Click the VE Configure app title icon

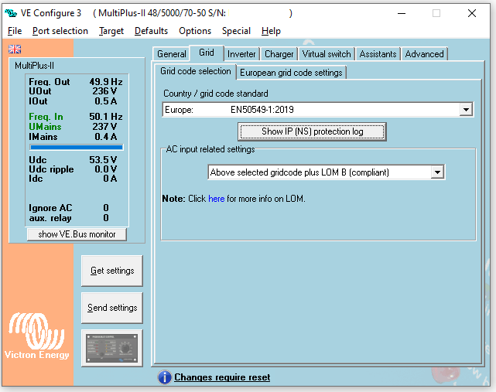(x=11, y=13)
